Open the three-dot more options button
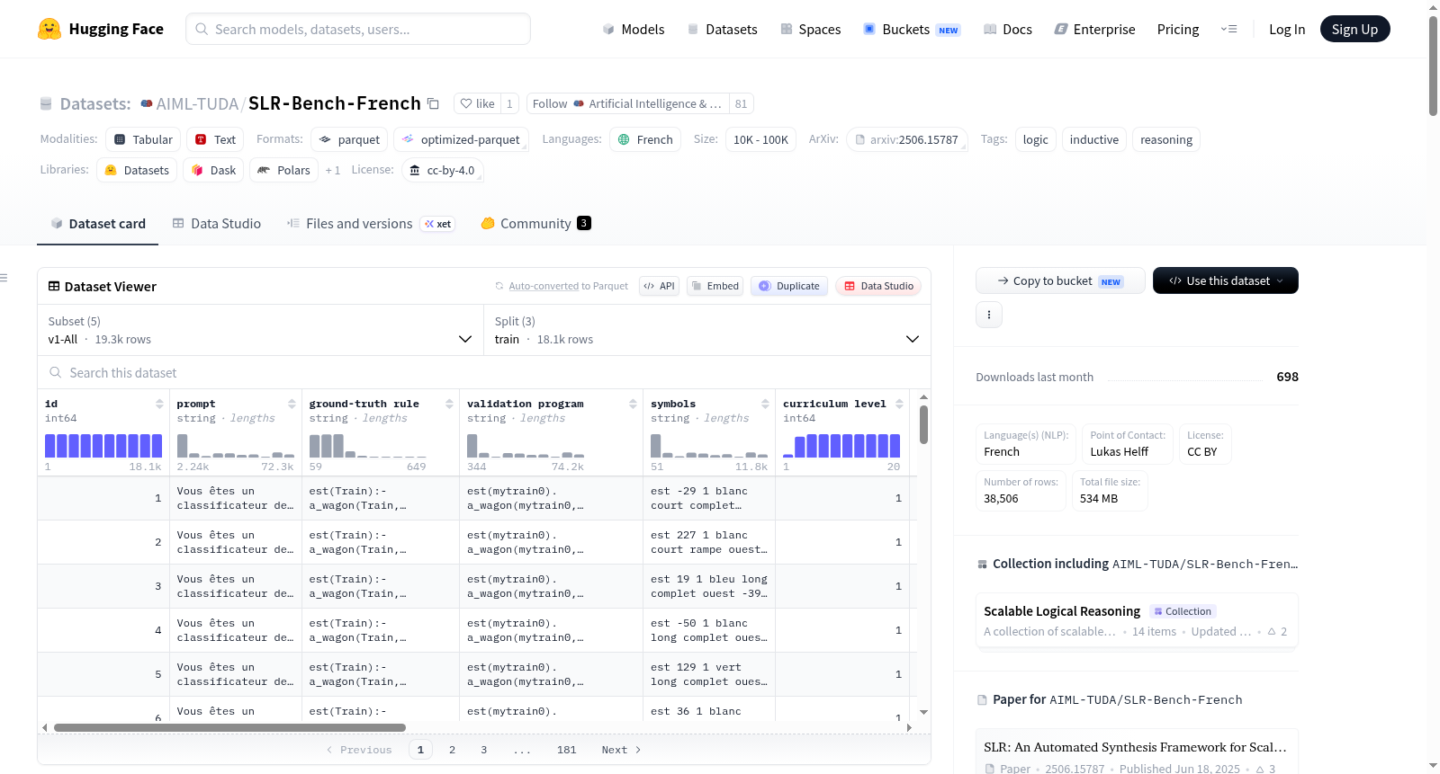The height and width of the screenshot is (774, 1440). (x=989, y=315)
